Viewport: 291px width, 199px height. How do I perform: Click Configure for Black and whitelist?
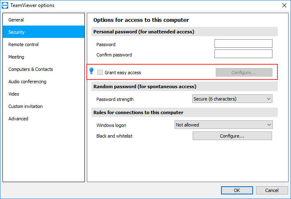pyautogui.click(x=232, y=136)
